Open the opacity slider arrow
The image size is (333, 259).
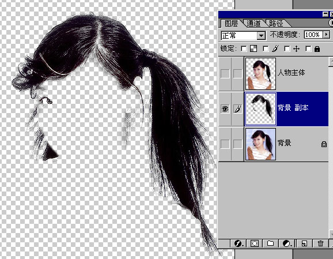coord(327,35)
